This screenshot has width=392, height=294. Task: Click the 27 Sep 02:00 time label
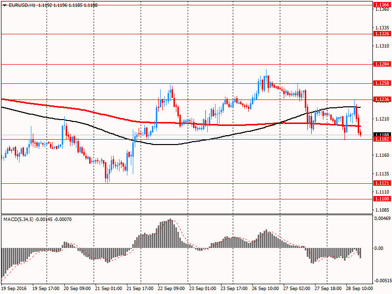coord(297,289)
